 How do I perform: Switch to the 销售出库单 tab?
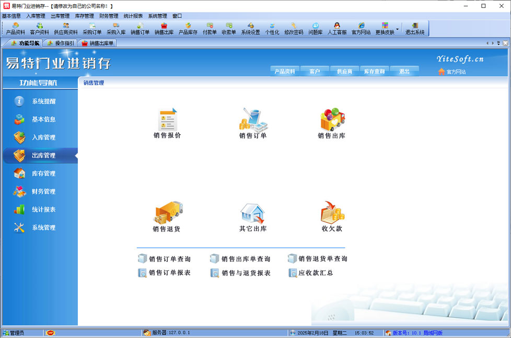tap(97, 43)
